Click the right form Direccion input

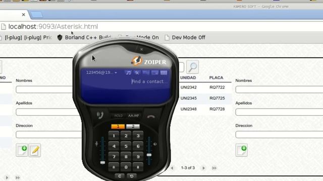pos(279,135)
